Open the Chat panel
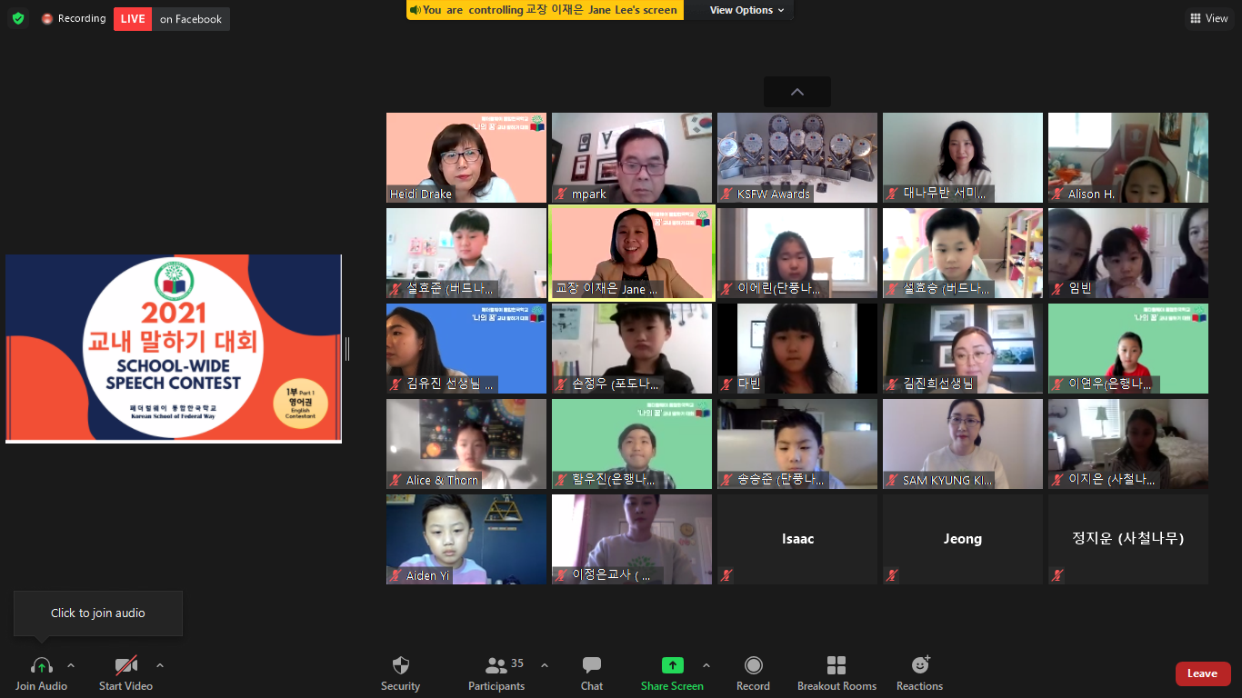Viewport: 1242px width, 698px height. click(x=592, y=666)
